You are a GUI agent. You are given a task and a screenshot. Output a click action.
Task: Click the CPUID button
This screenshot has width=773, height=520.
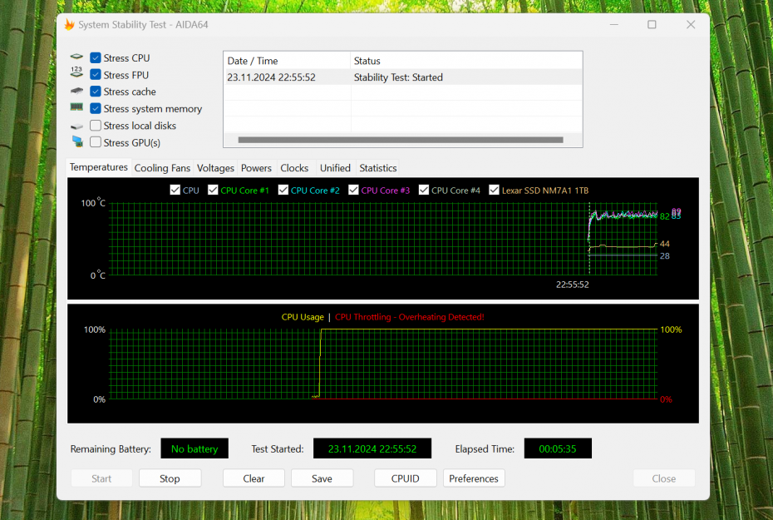point(405,478)
